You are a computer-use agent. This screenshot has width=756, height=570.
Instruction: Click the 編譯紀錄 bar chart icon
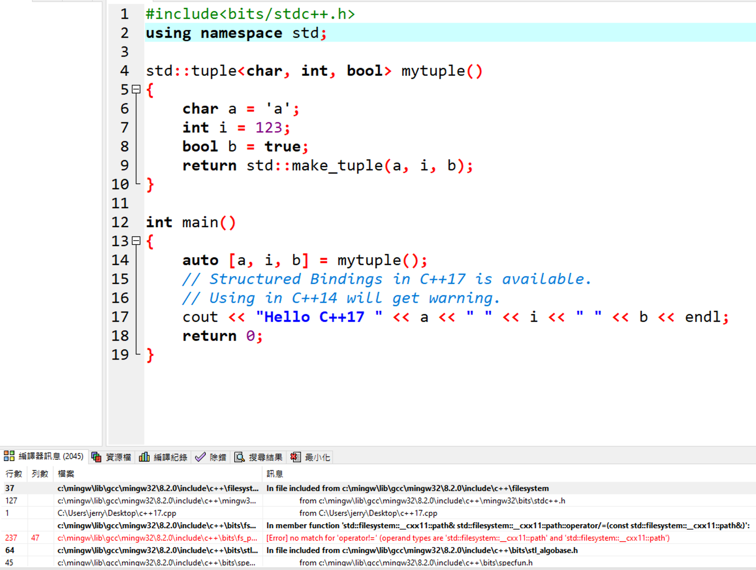[x=144, y=457]
